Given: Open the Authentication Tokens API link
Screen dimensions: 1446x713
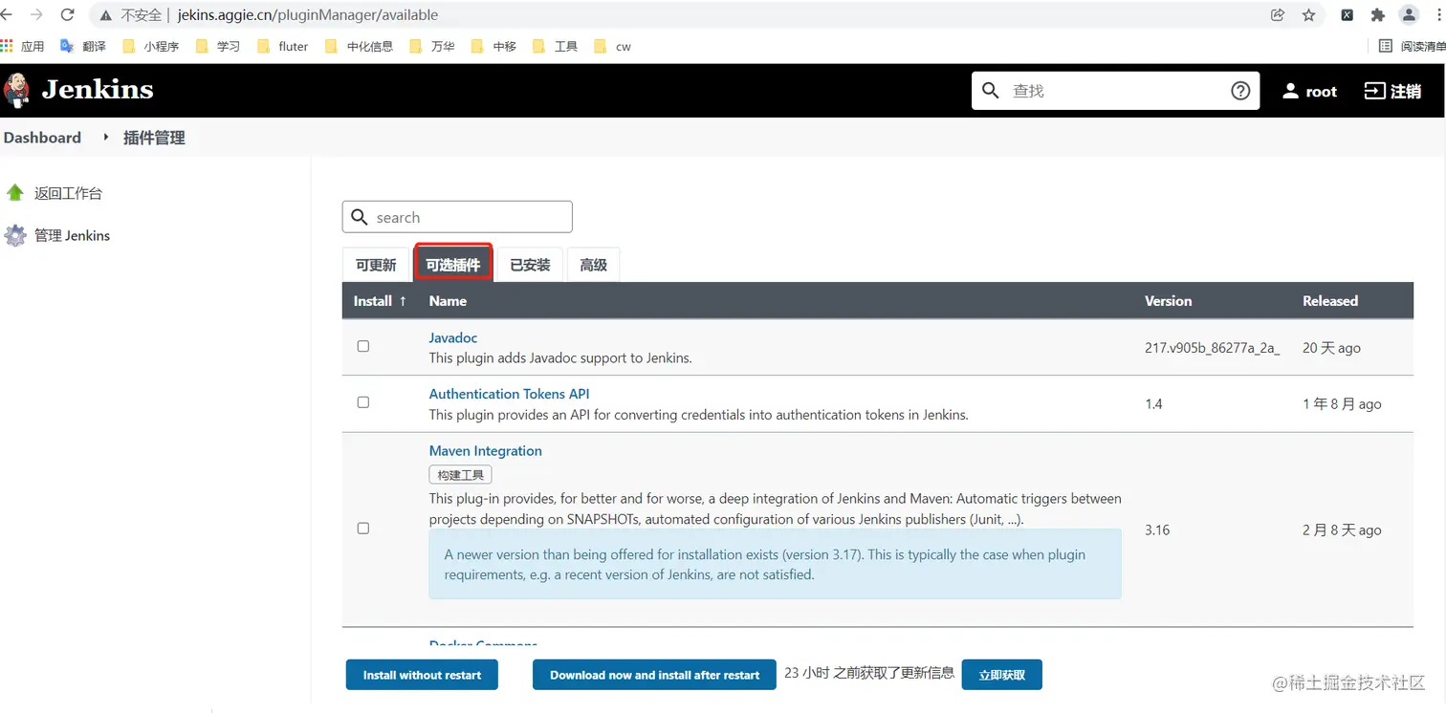Looking at the screenshot, I should (510, 394).
